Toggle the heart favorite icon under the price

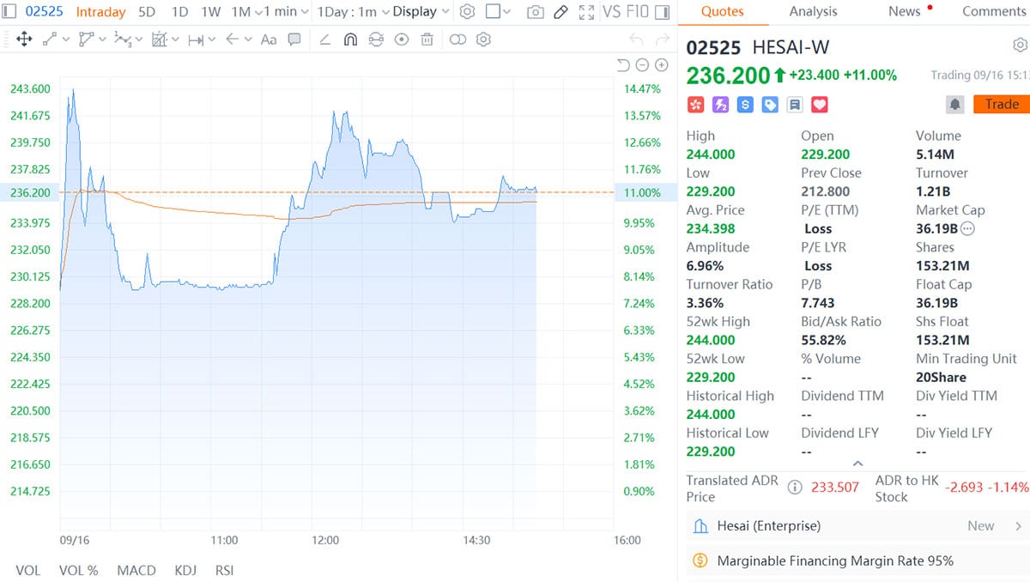(x=819, y=104)
